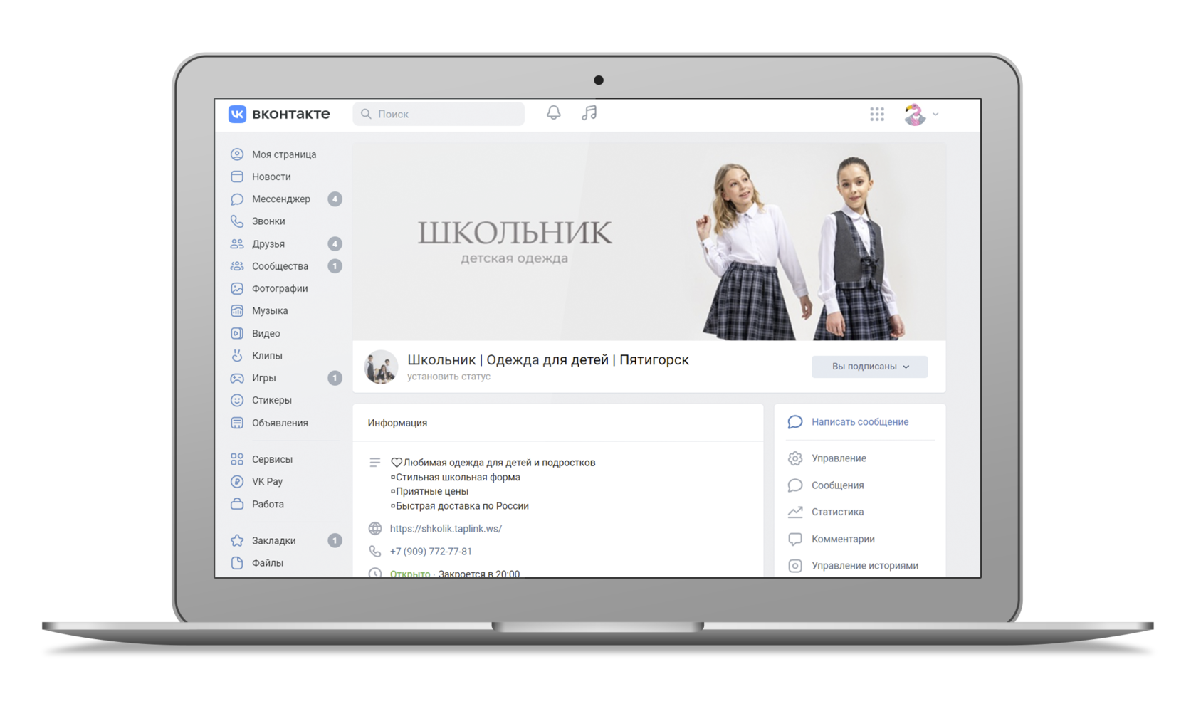
Task: Open community Сообщения link
Action: tap(837, 485)
